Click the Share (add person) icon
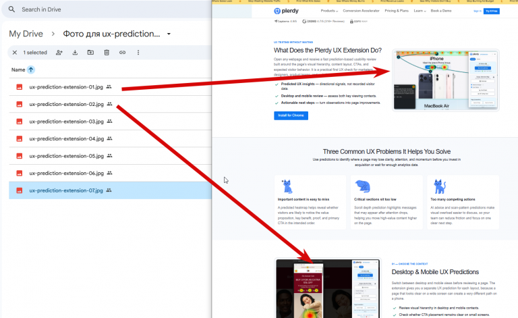 coord(59,53)
